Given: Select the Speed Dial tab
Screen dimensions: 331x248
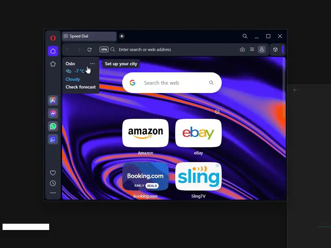Looking at the screenshot, I should click(x=89, y=36).
